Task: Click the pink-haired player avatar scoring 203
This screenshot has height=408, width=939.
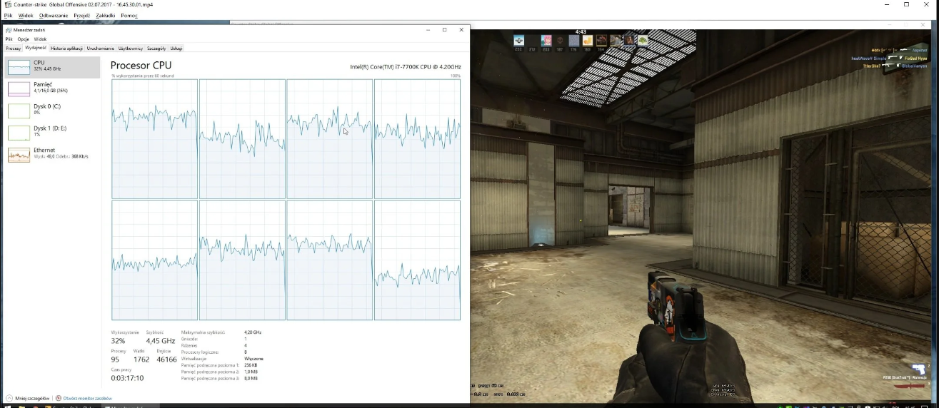Action: click(546, 41)
